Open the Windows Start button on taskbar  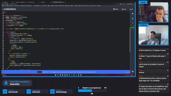click(x=56, y=75)
